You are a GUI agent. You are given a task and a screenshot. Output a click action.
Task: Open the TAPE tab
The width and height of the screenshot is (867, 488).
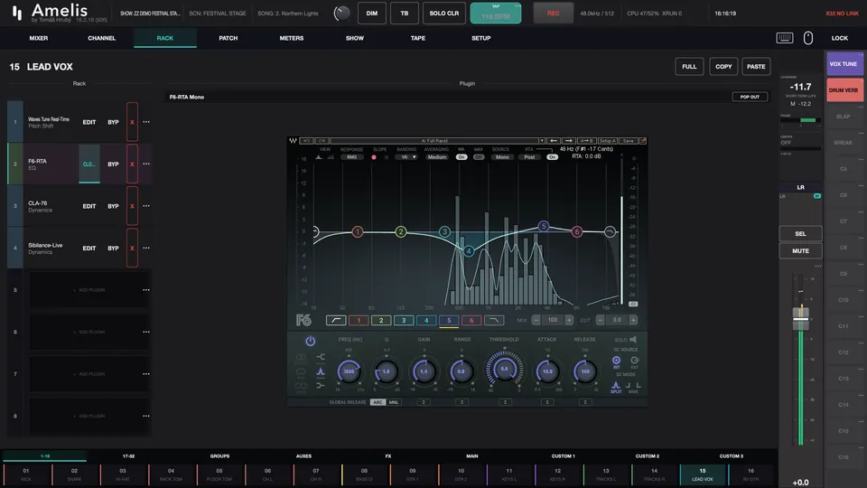[418, 38]
